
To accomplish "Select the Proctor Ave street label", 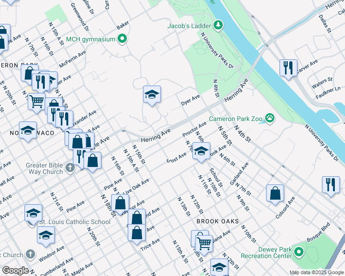I will pyautogui.click(x=194, y=129).
